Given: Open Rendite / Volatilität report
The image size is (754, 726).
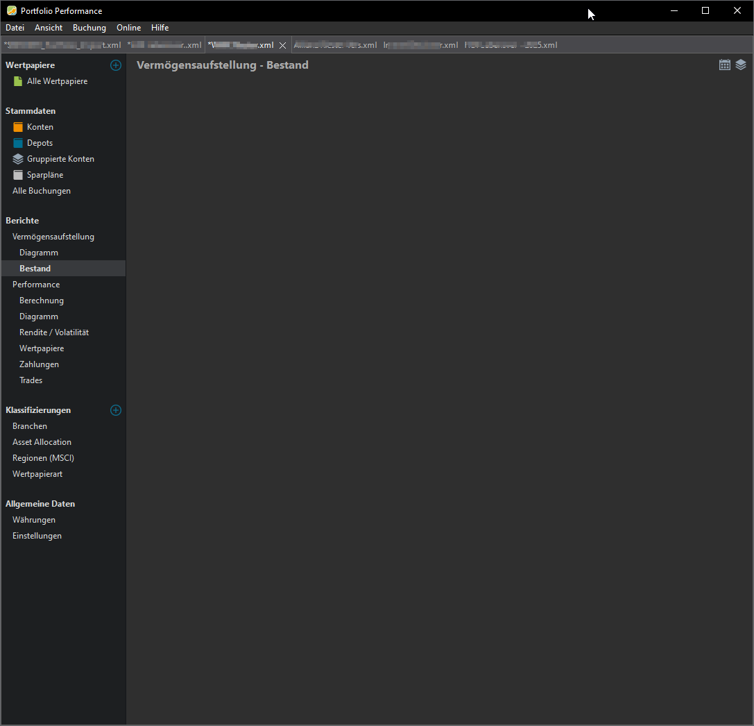Looking at the screenshot, I should pyautogui.click(x=54, y=332).
